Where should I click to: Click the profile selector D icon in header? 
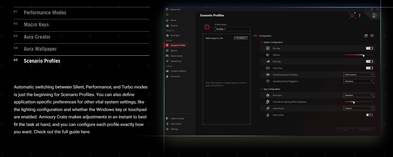pos(352,16)
